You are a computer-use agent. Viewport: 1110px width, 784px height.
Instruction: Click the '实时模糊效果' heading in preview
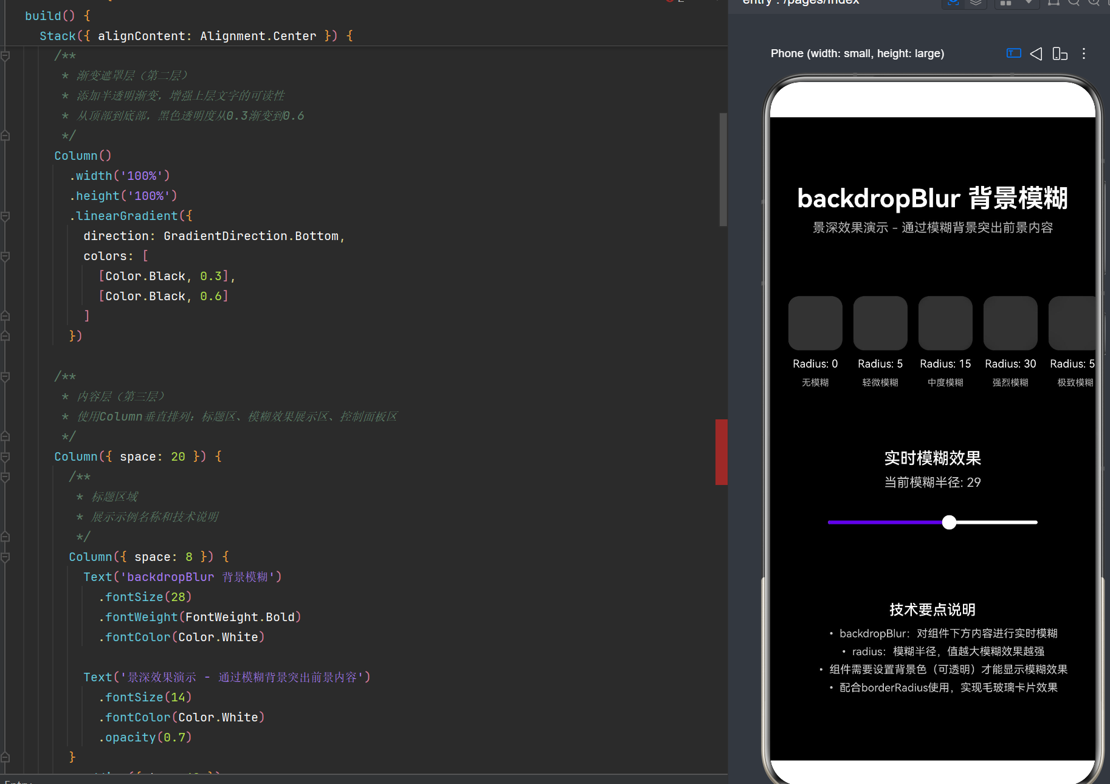(932, 458)
